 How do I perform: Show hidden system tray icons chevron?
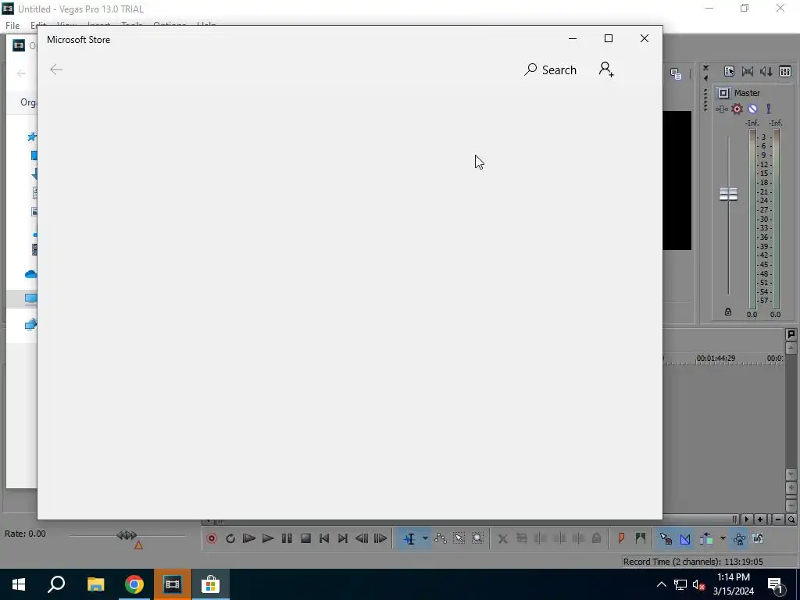[x=661, y=584]
